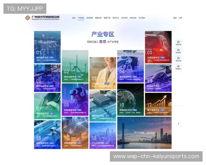
Task: Go to the 首页 nav item
Action: [74, 18]
